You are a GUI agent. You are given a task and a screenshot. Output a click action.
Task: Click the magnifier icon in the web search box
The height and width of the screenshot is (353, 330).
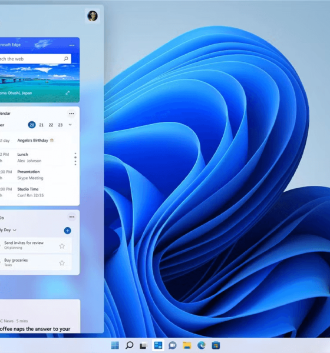pyautogui.click(x=66, y=59)
